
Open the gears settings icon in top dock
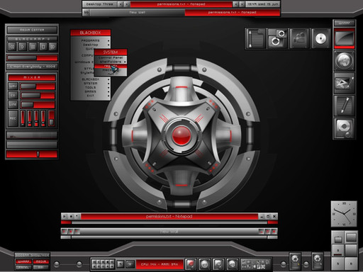click(x=277, y=39)
